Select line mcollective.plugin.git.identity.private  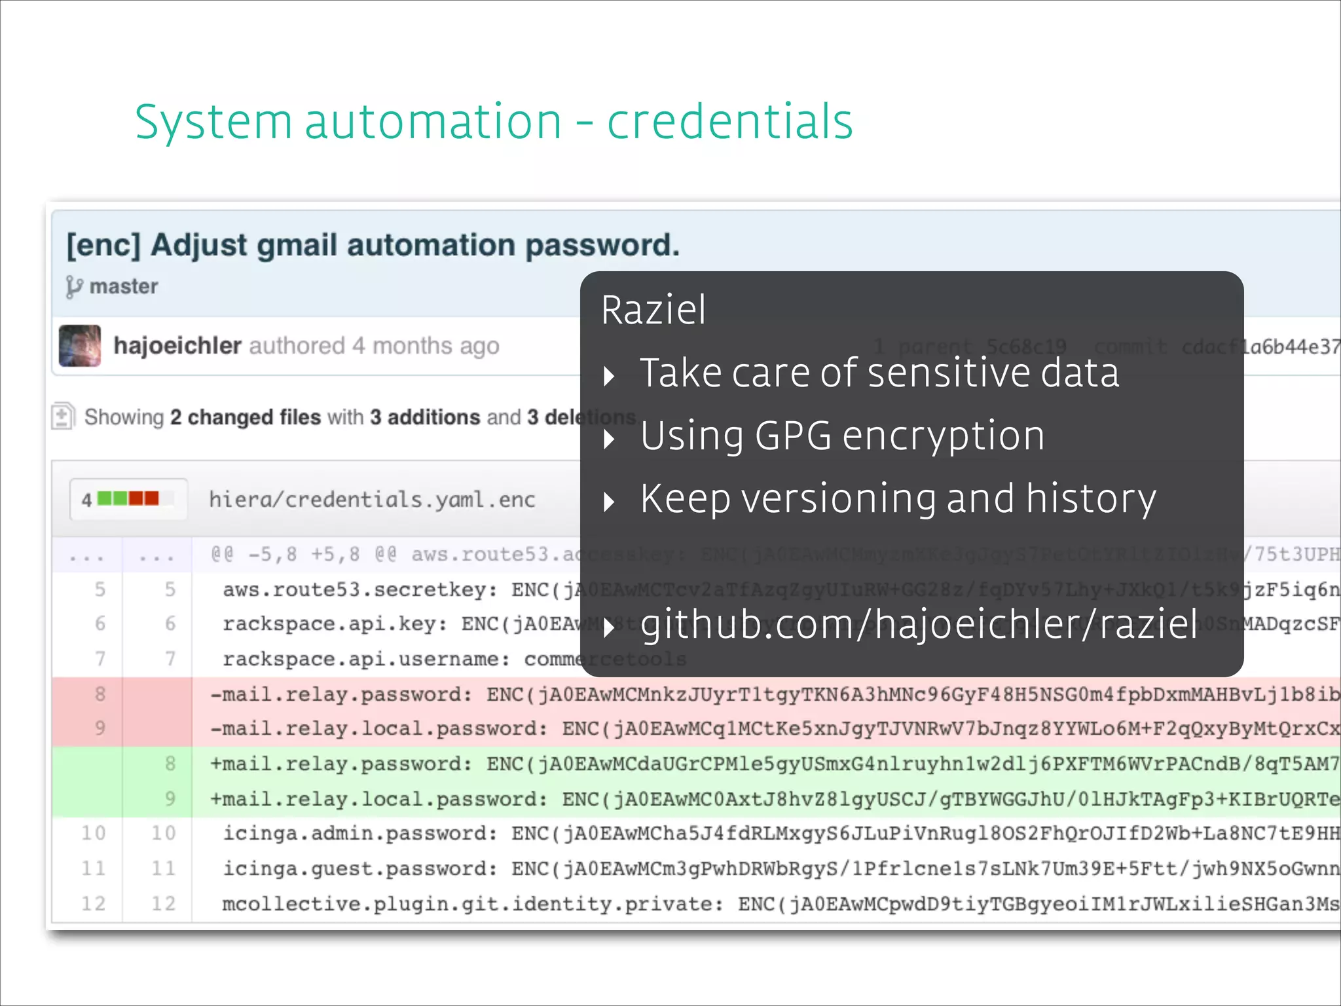click(x=766, y=904)
